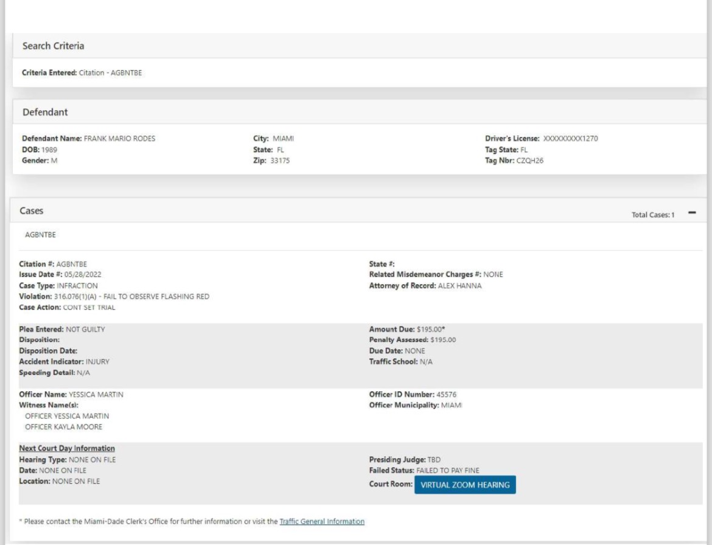Image resolution: width=712 pixels, height=545 pixels.
Task: Open the Traffic General Information link
Action: (322, 521)
